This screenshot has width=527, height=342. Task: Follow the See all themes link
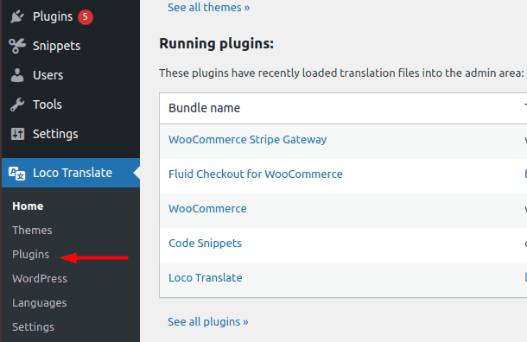209,8
